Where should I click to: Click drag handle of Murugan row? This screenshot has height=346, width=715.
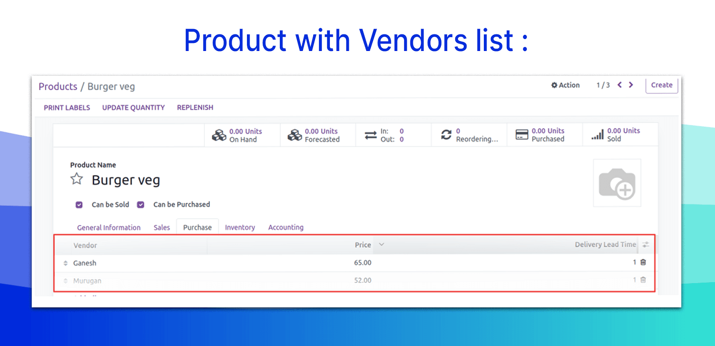click(66, 281)
